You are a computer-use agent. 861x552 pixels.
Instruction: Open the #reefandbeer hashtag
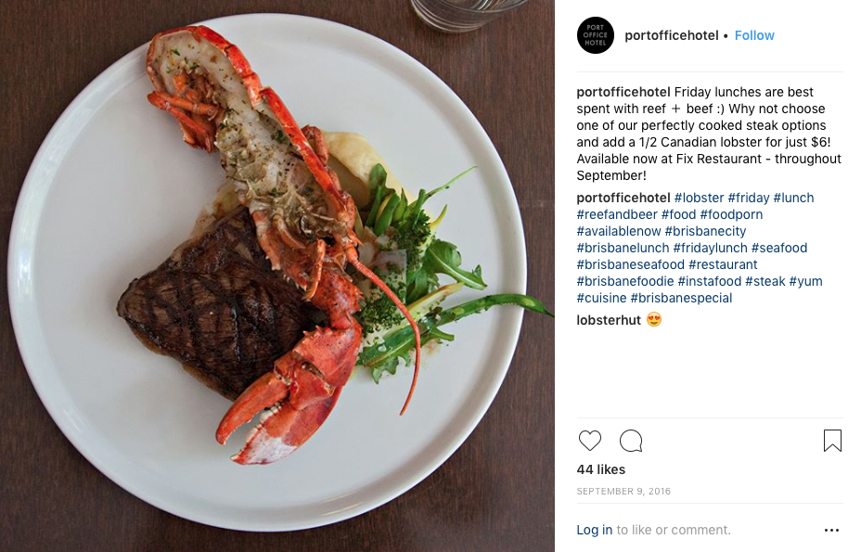617,214
